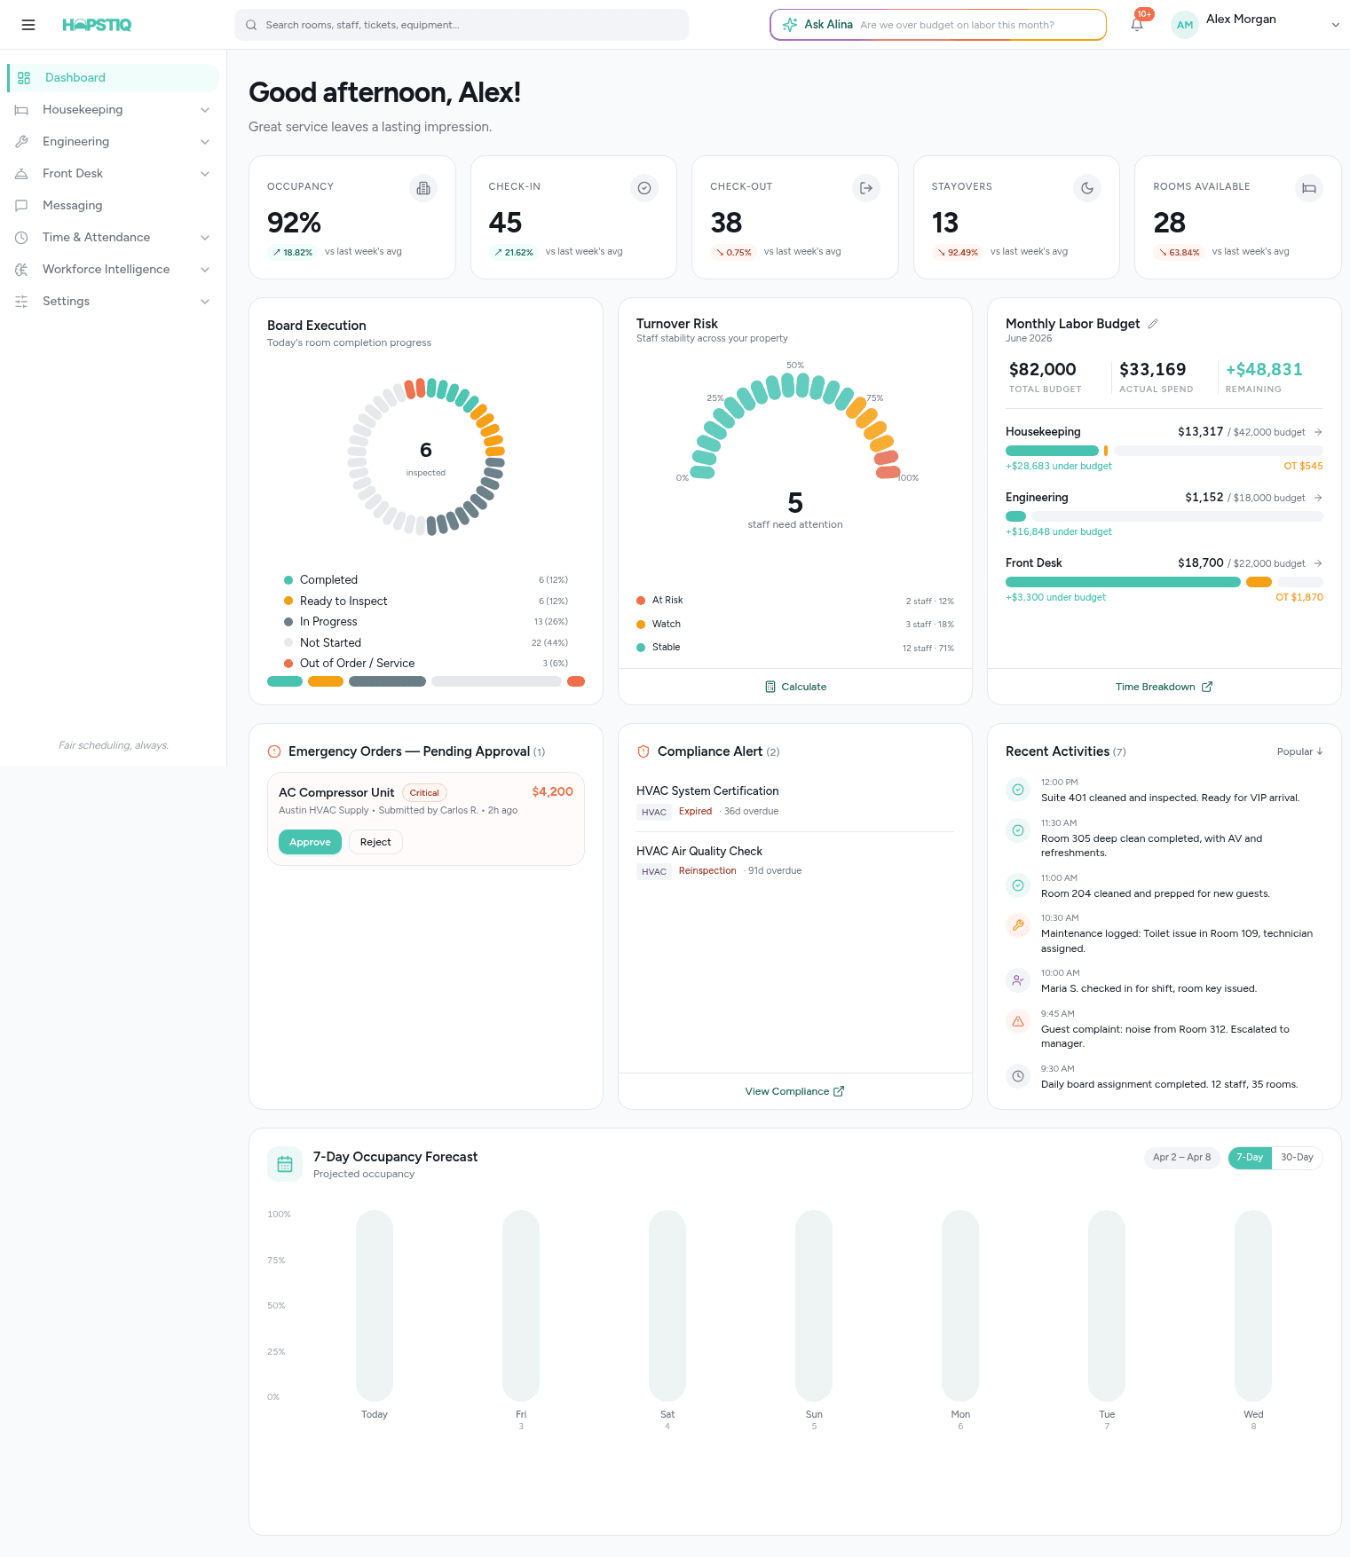This screenshot has width=1350, height=1557.
Task: Click the Stayovers card moon icon
Action: coord(1087,188)
